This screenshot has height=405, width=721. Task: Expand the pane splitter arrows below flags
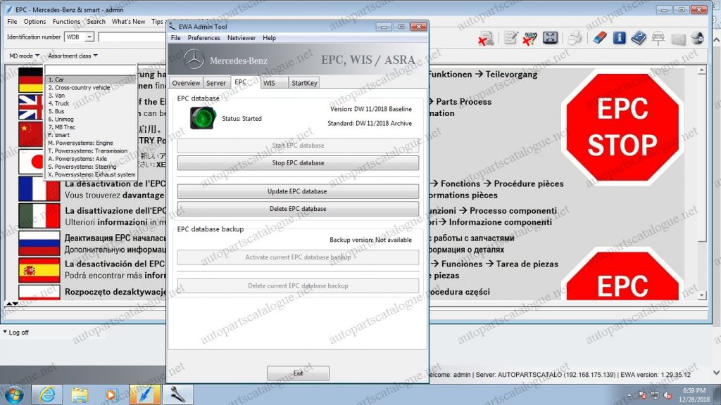point(12,304)
